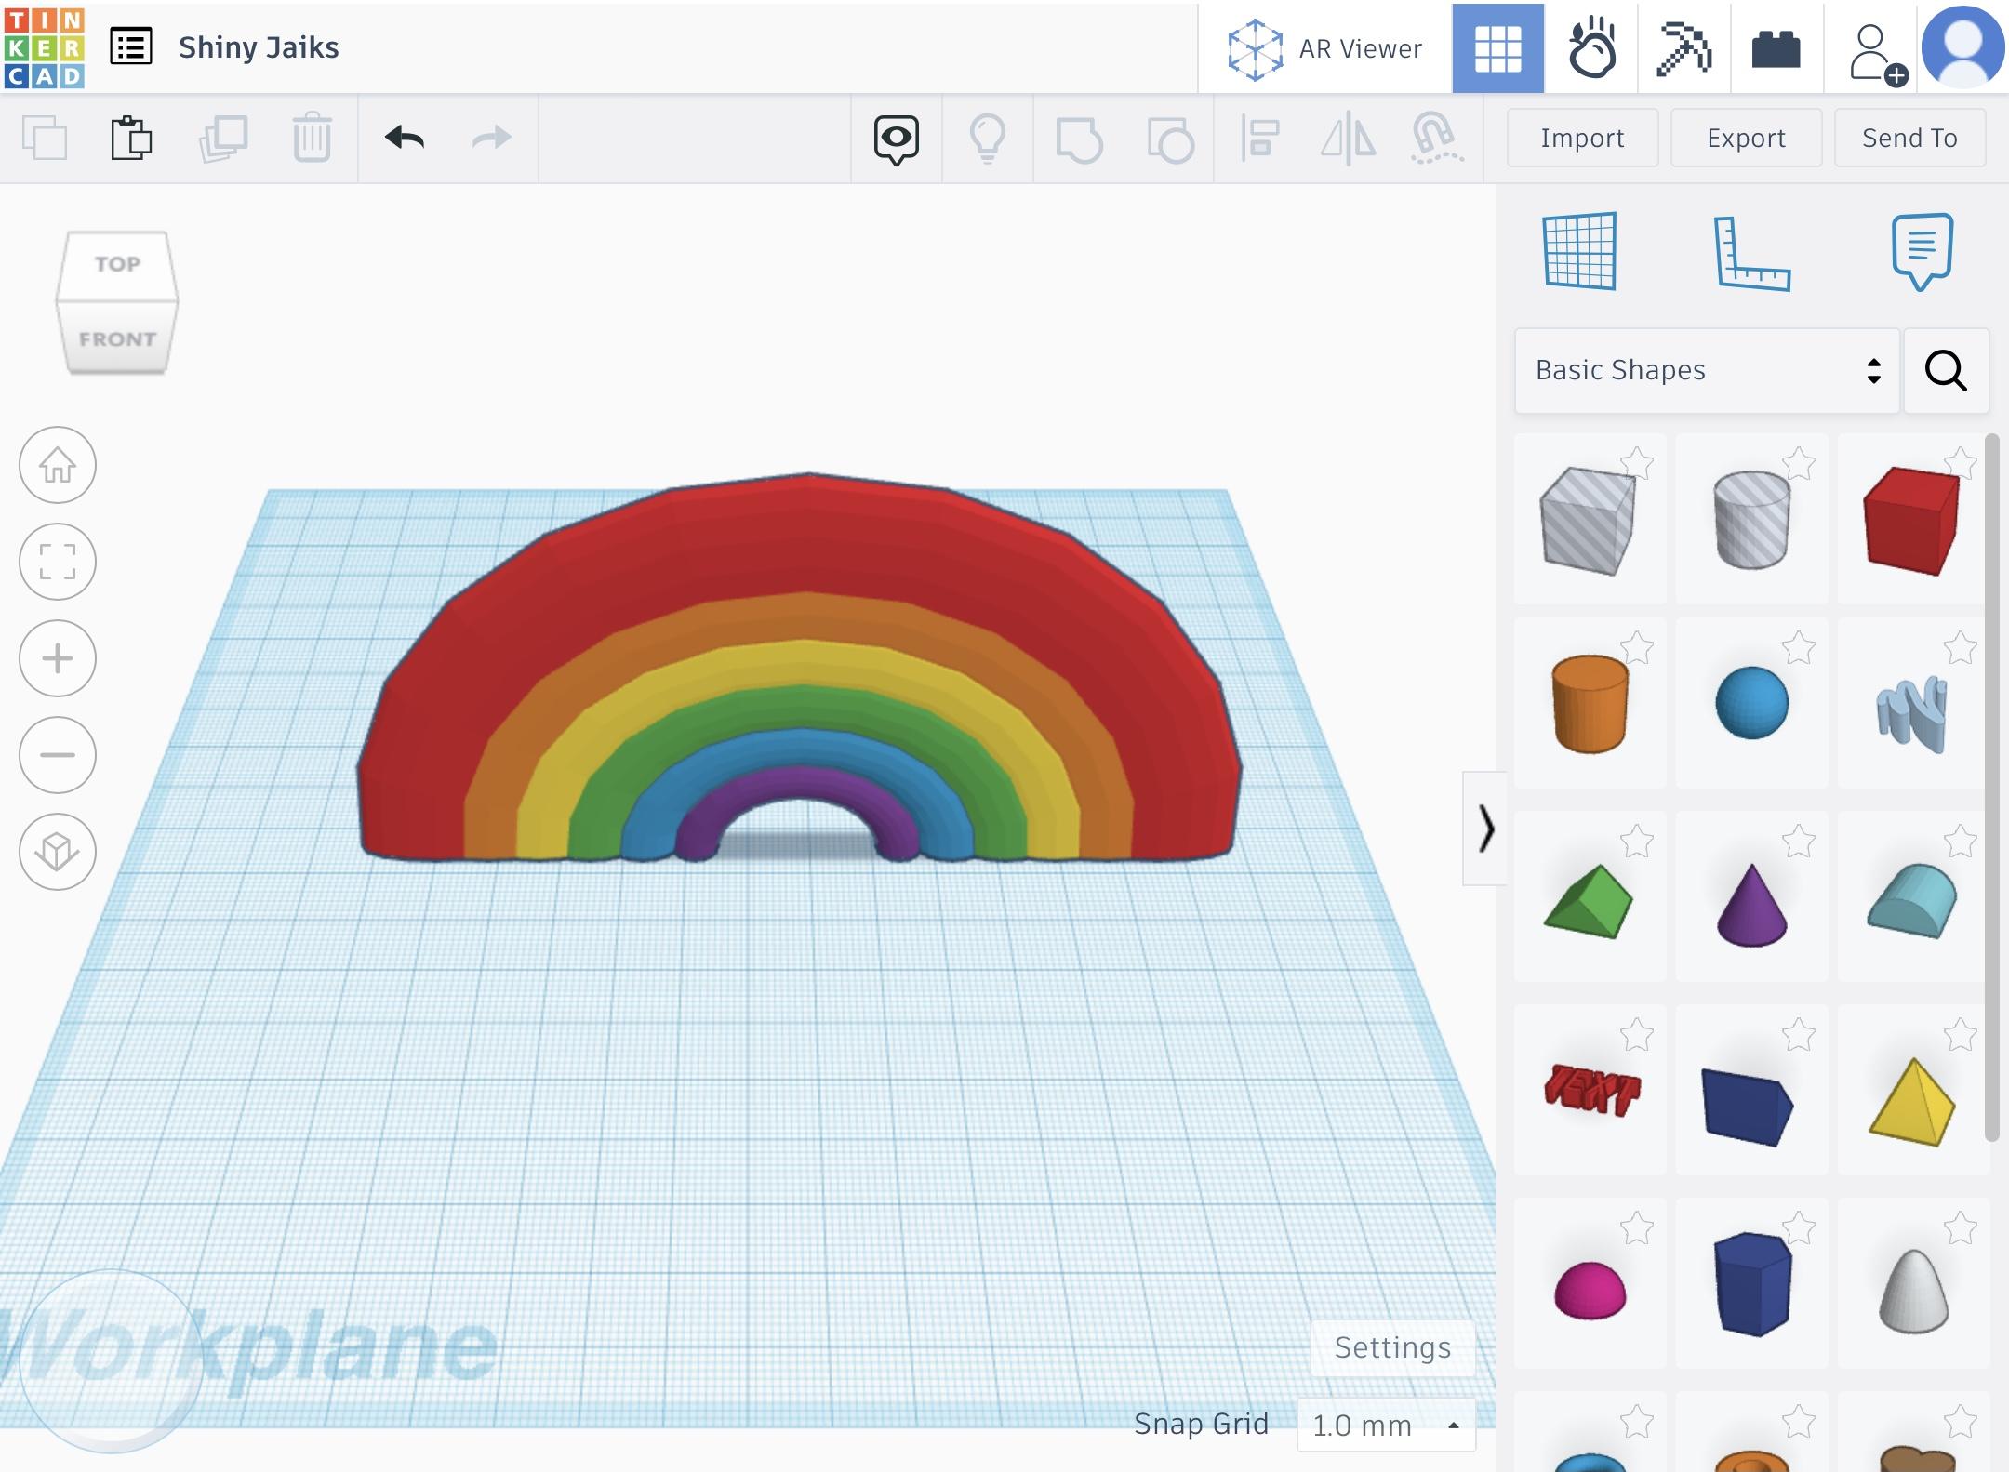Switch to 3D design grid tab
Viewport: 2009px width, 1472px height.
[1497, 48]
